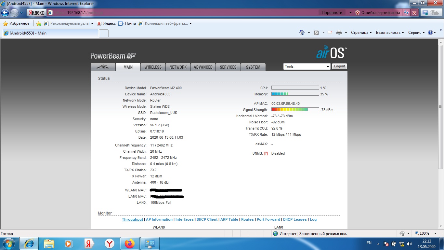Click the Read mail envelope icon
Image resolution: width=444 pixels, height=250 pixels.
330,33
